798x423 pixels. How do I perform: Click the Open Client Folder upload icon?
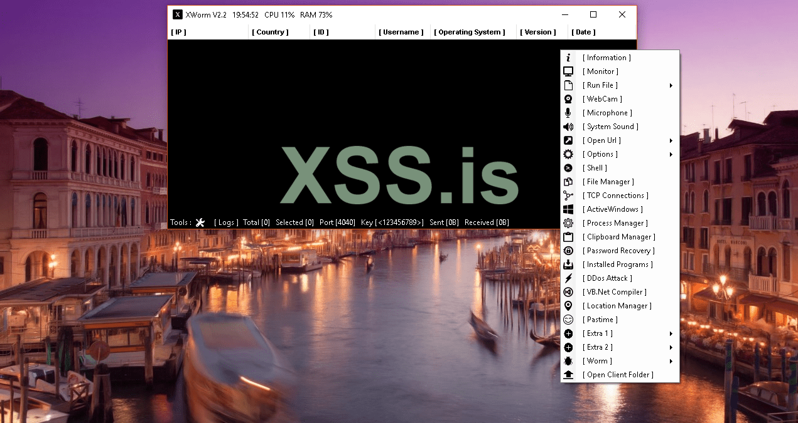coord(568,375)
